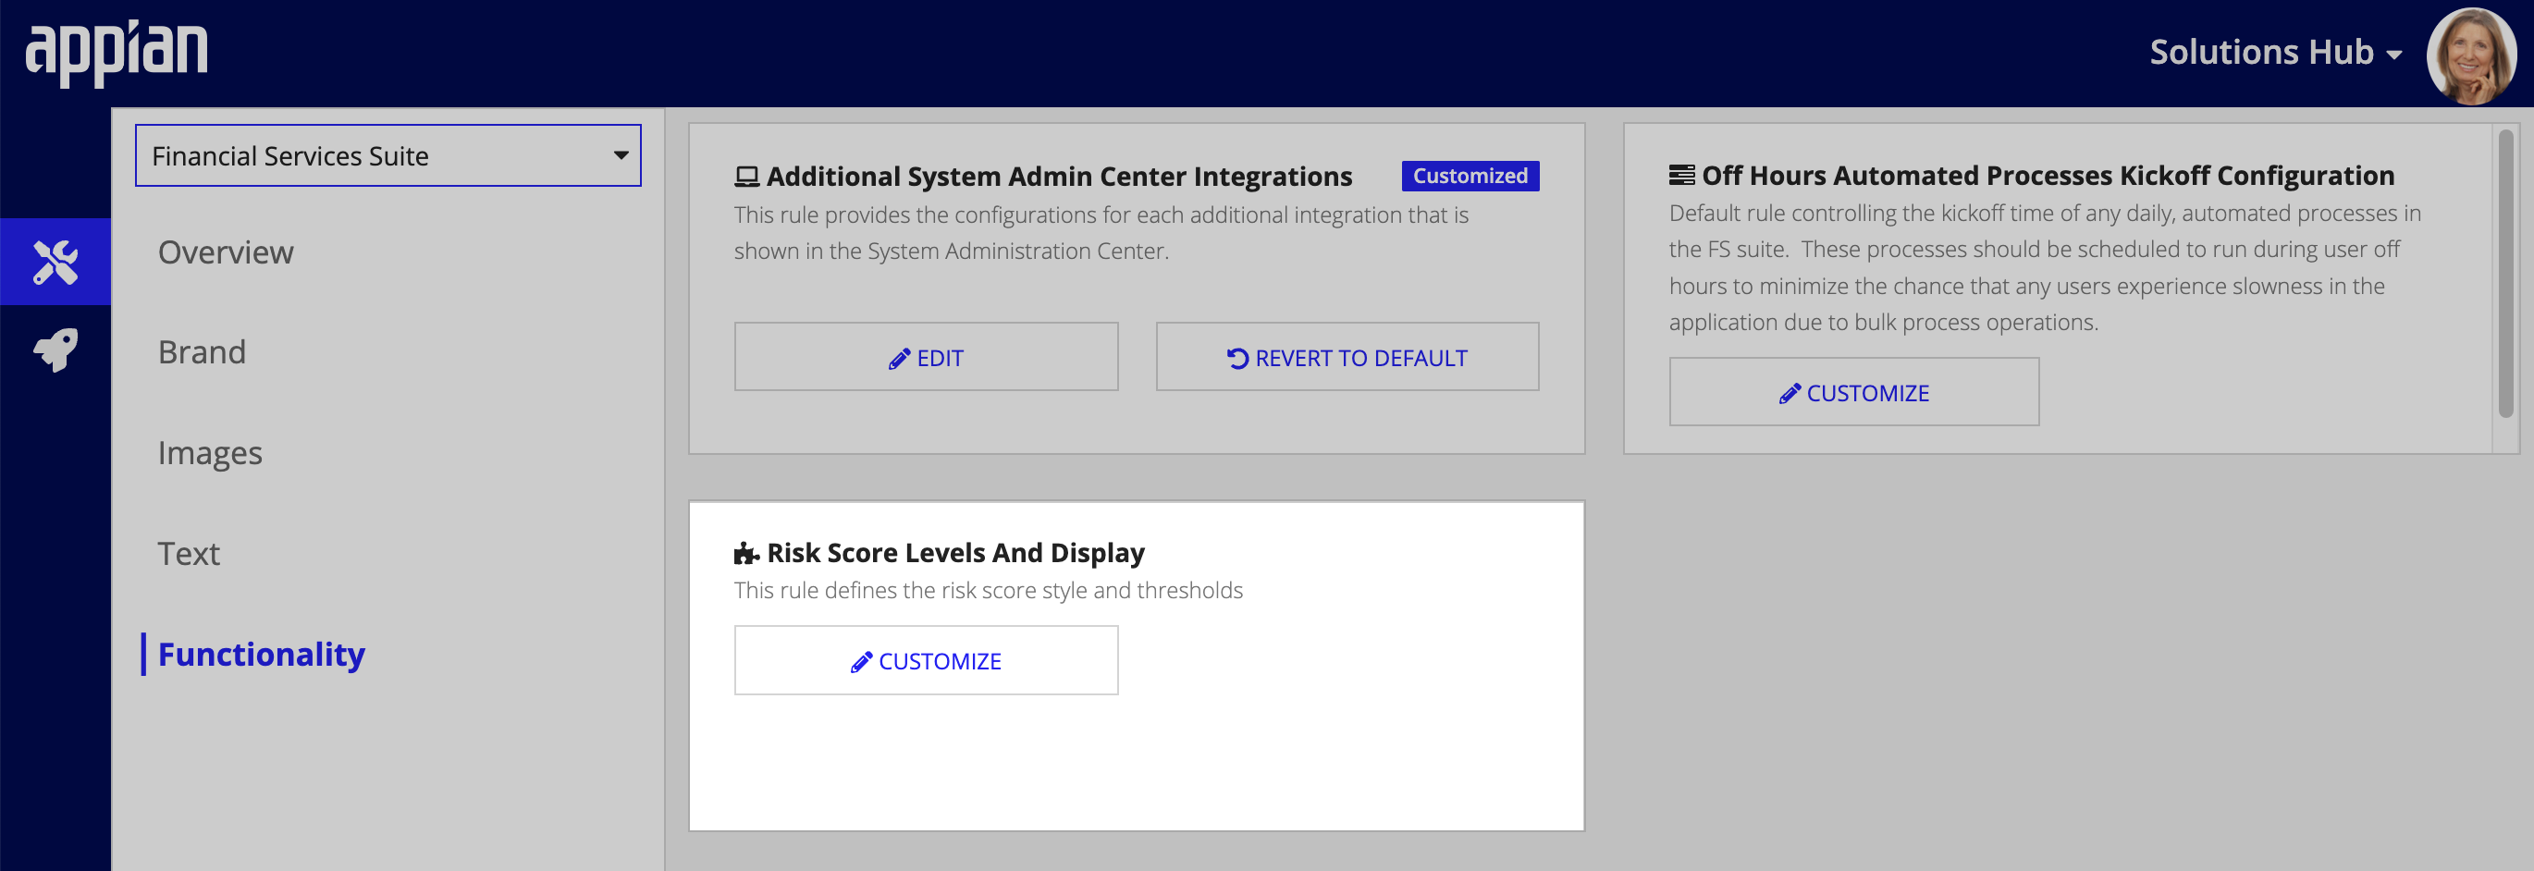Viewport: 2534px width, 871px height.
Task: Click the Risk Score Levels And Display heading
Action: 955,554
